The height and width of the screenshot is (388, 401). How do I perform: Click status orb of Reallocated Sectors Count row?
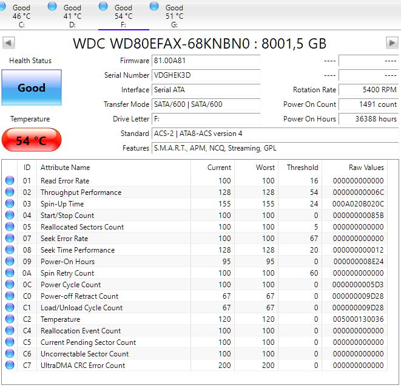10,226
